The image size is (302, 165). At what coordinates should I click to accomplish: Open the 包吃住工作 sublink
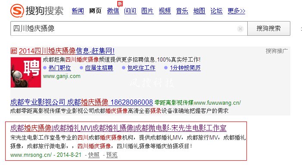tap(141, 68)
